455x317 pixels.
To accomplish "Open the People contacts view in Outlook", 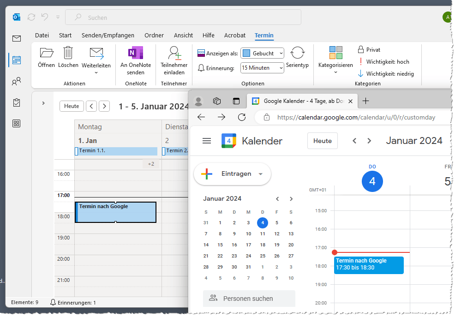I will tap(17, 81).
